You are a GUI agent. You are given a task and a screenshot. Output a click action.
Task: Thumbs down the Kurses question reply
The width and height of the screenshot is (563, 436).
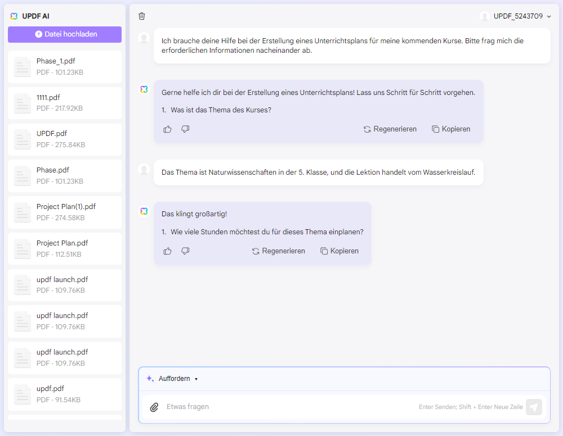185,129
